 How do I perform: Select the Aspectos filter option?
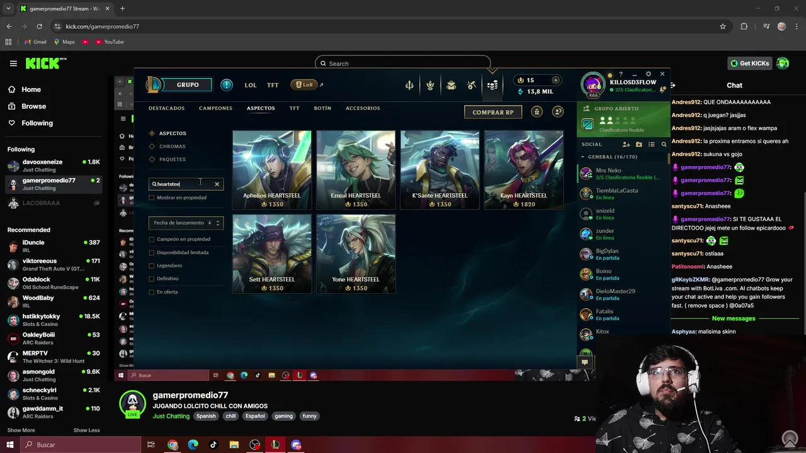168,133
